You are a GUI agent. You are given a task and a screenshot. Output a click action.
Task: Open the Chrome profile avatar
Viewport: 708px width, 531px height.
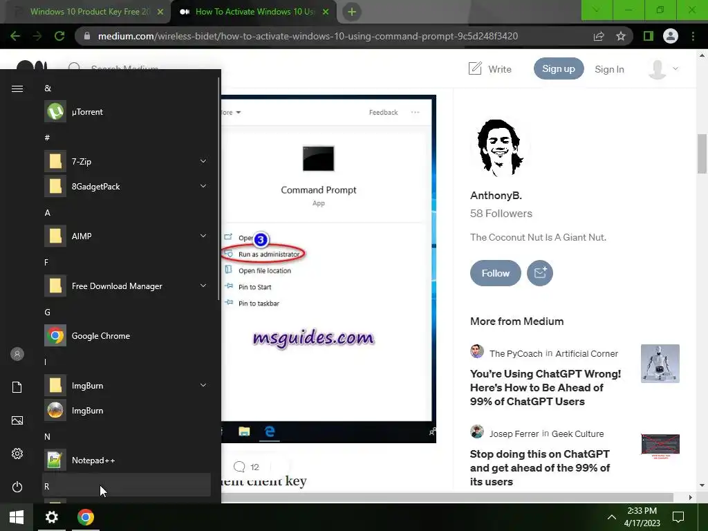pyautogui.click(x=671, y=36)
